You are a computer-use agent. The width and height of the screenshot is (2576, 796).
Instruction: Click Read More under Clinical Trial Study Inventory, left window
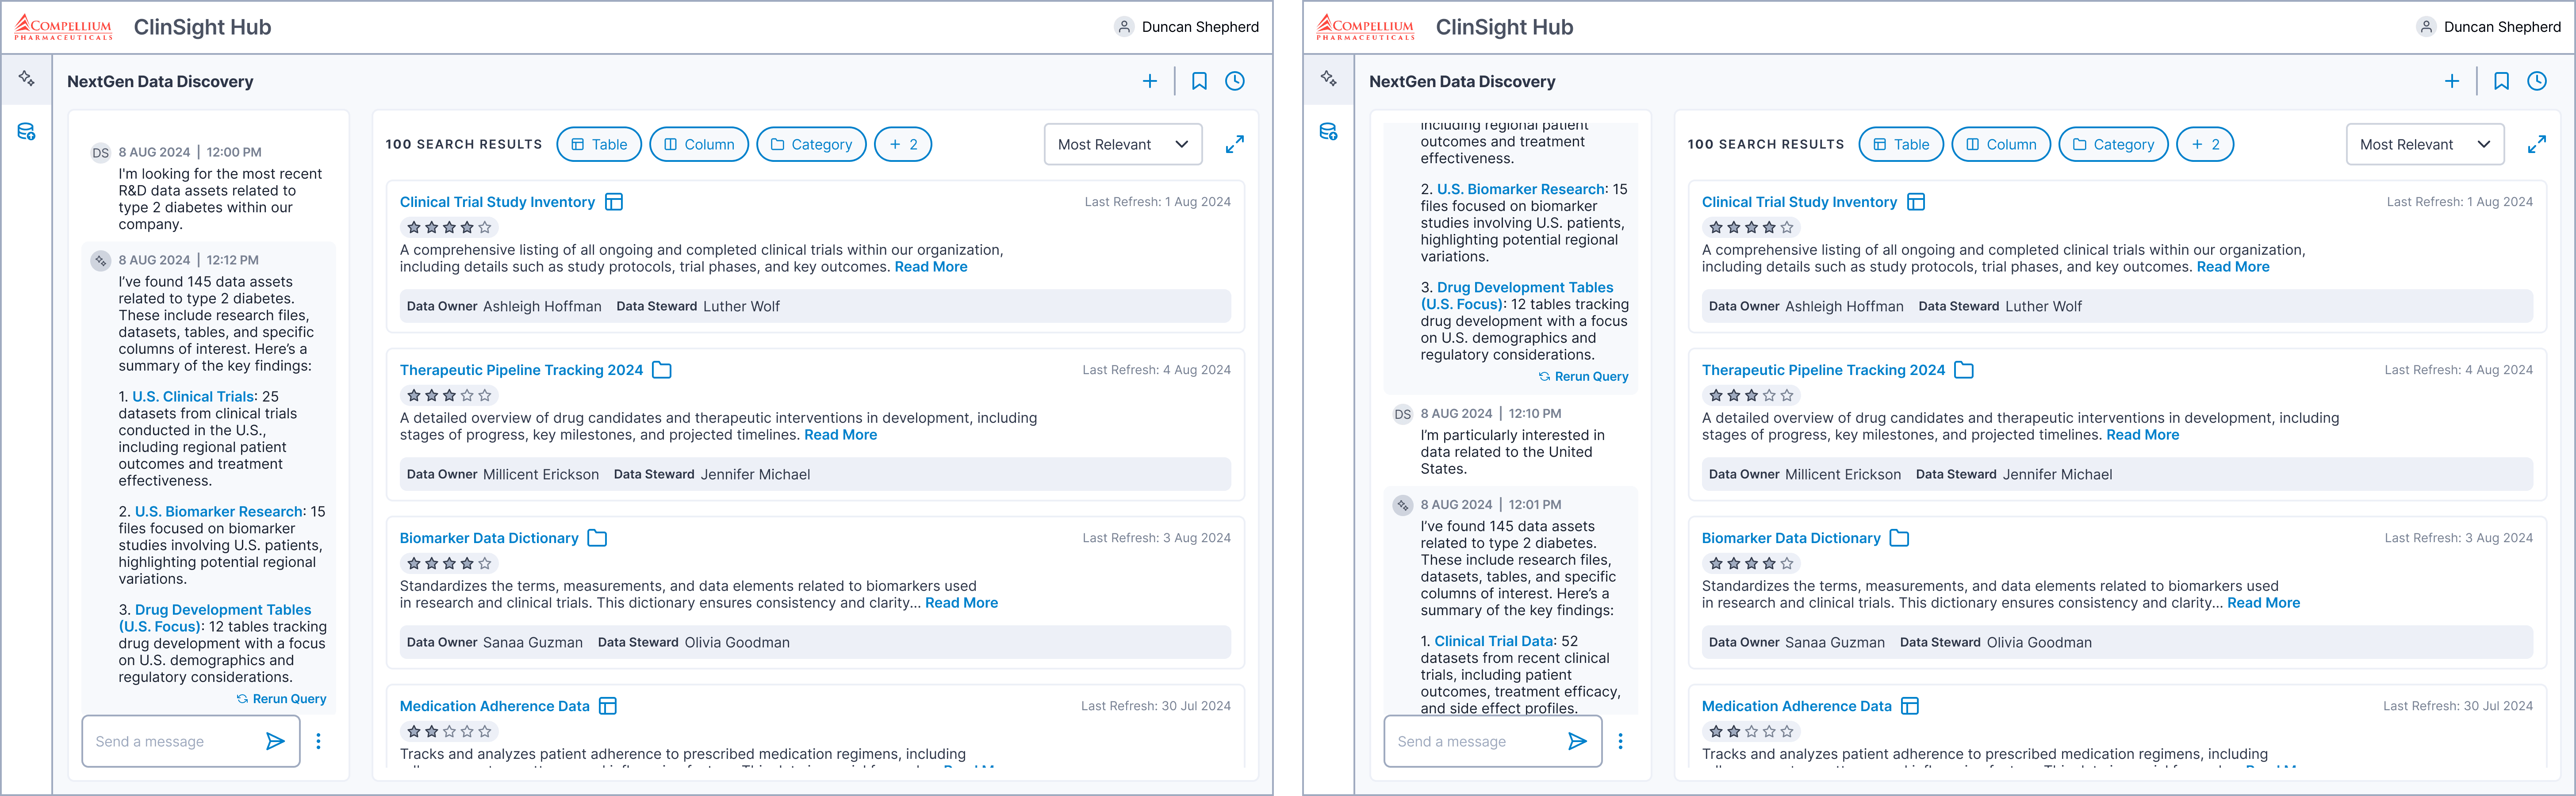931,267
